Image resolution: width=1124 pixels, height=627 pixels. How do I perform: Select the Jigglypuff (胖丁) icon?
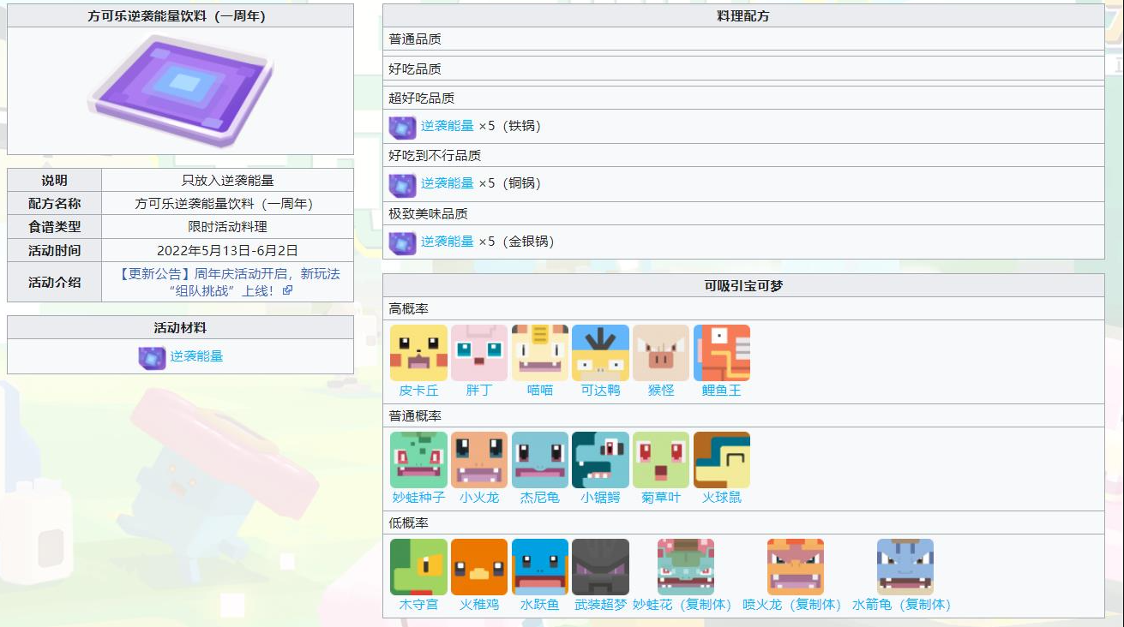point(479,353)
